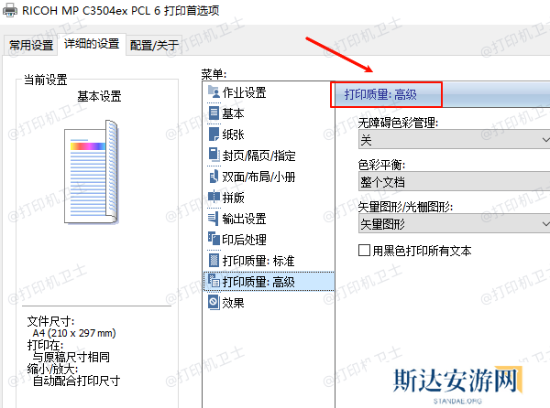
Task: Click the 基本 menu icon
Action: pyautogui.click(x=214, y=113)
